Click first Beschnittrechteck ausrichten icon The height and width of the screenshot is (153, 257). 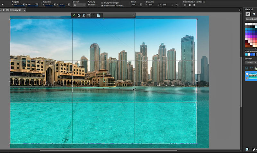185,5
